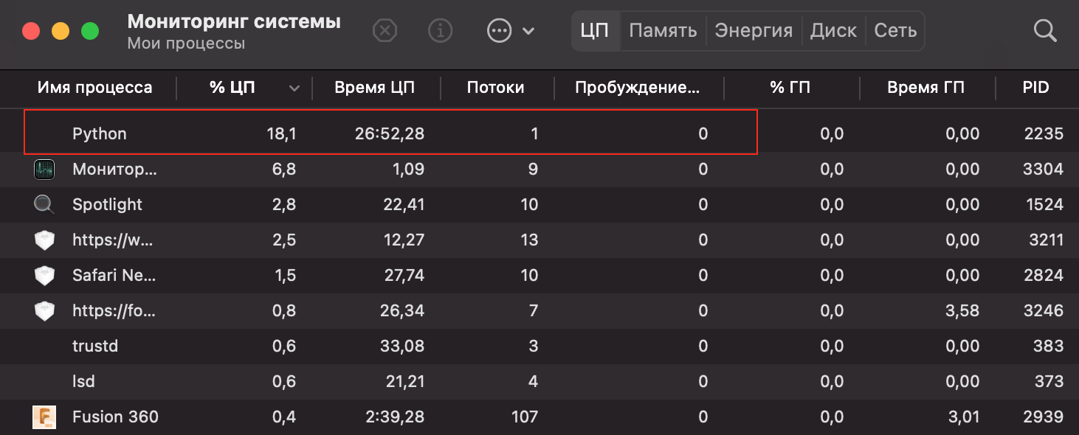
Task: Switch to the Энергия tab
Action: 754,31
